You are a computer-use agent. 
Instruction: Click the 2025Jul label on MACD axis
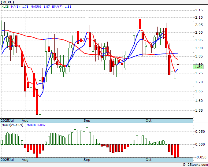pos(7,160)
